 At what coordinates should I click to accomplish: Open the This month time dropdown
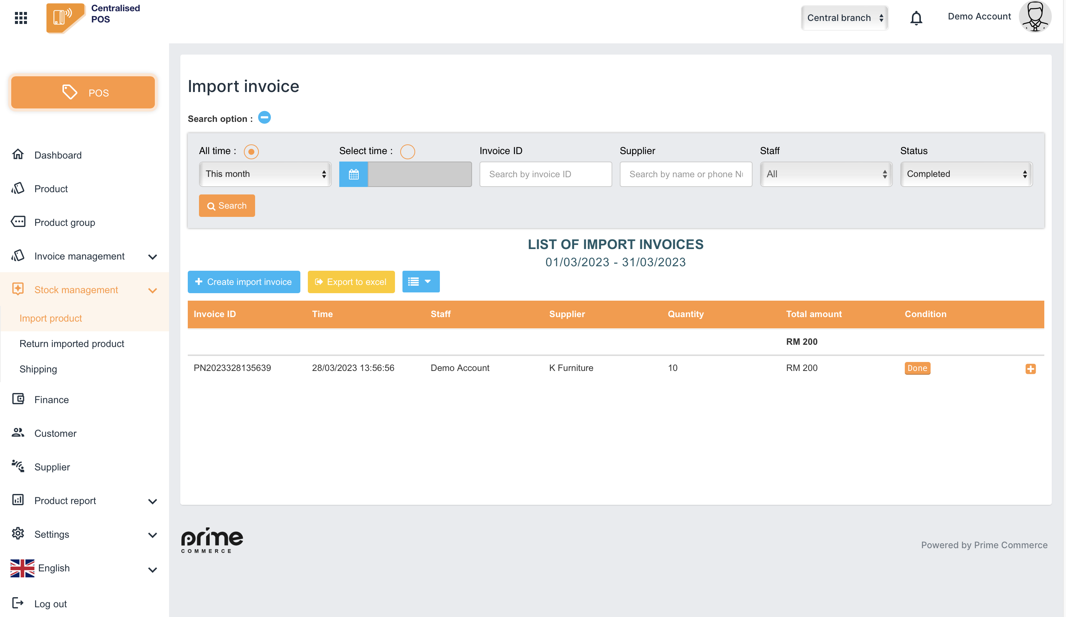(265, 174)
